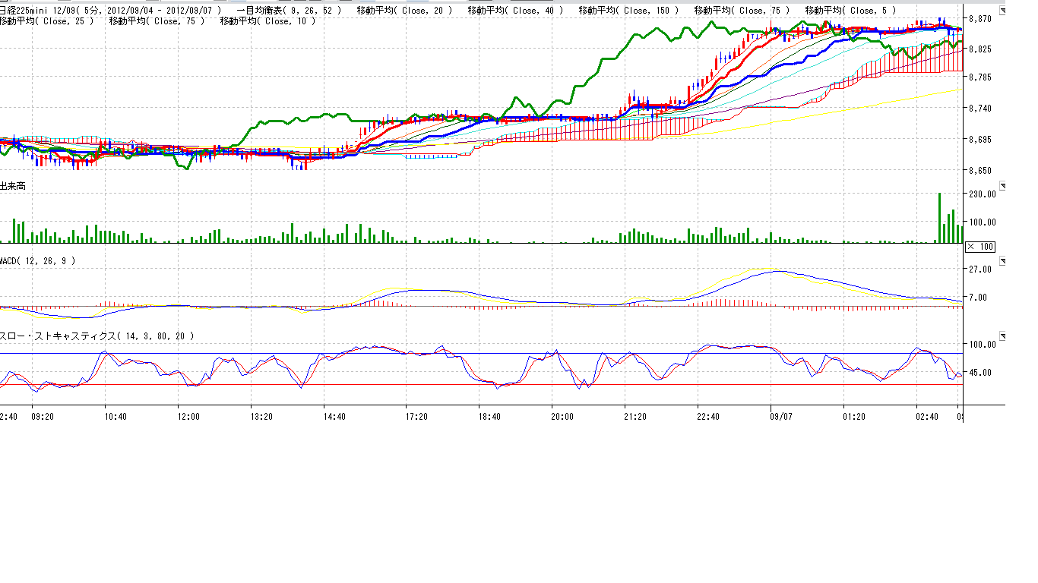
Task: Click the 移動平均( Close, 150 ) legend entry
Action: coord(628,10)
